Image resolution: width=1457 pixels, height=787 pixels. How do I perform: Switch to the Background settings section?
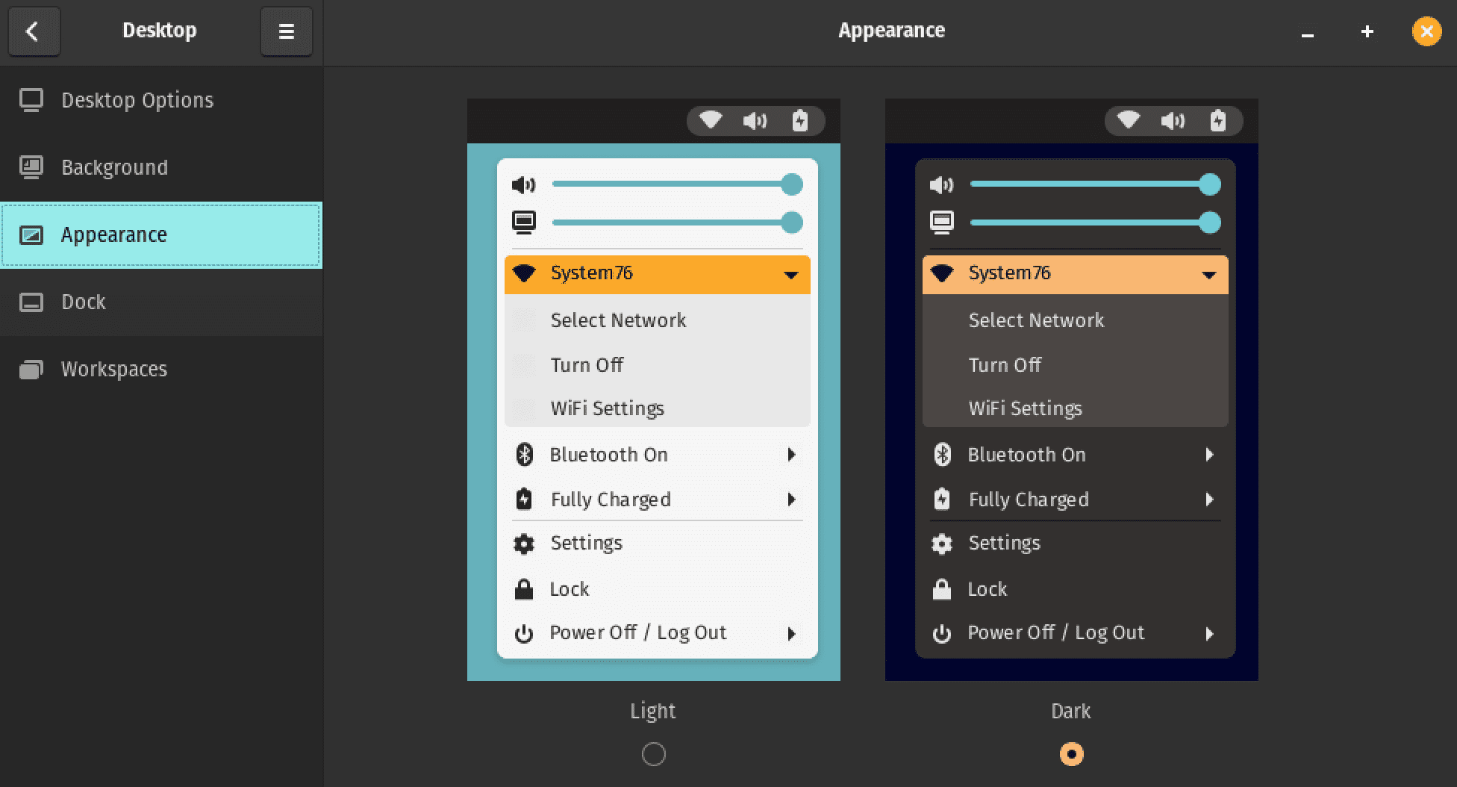[113, 167]
